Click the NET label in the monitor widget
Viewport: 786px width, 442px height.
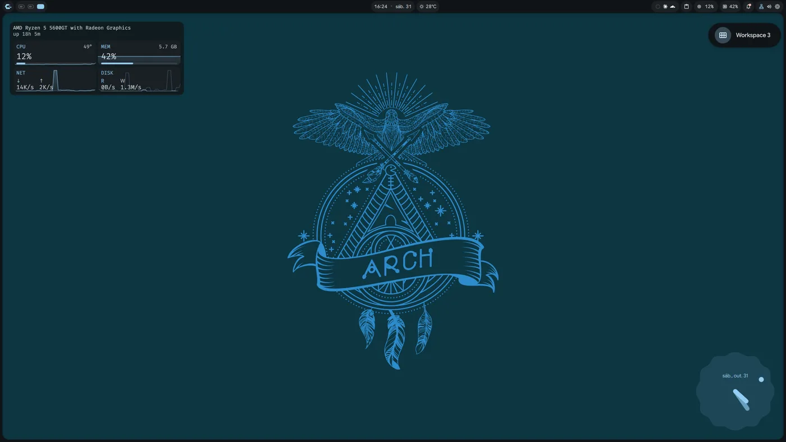pyautogui.click(x=21, y=73)
